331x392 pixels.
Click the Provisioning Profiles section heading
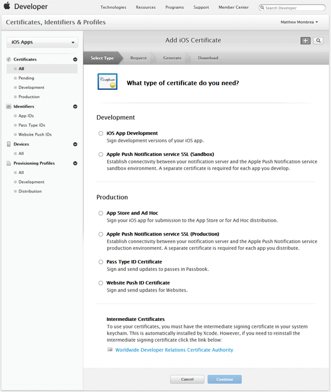click(x=34, y=163)
